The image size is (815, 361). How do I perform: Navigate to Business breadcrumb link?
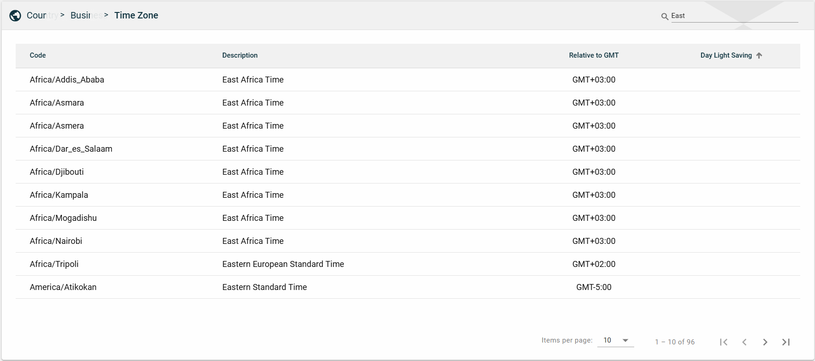[x=85, y=16]
